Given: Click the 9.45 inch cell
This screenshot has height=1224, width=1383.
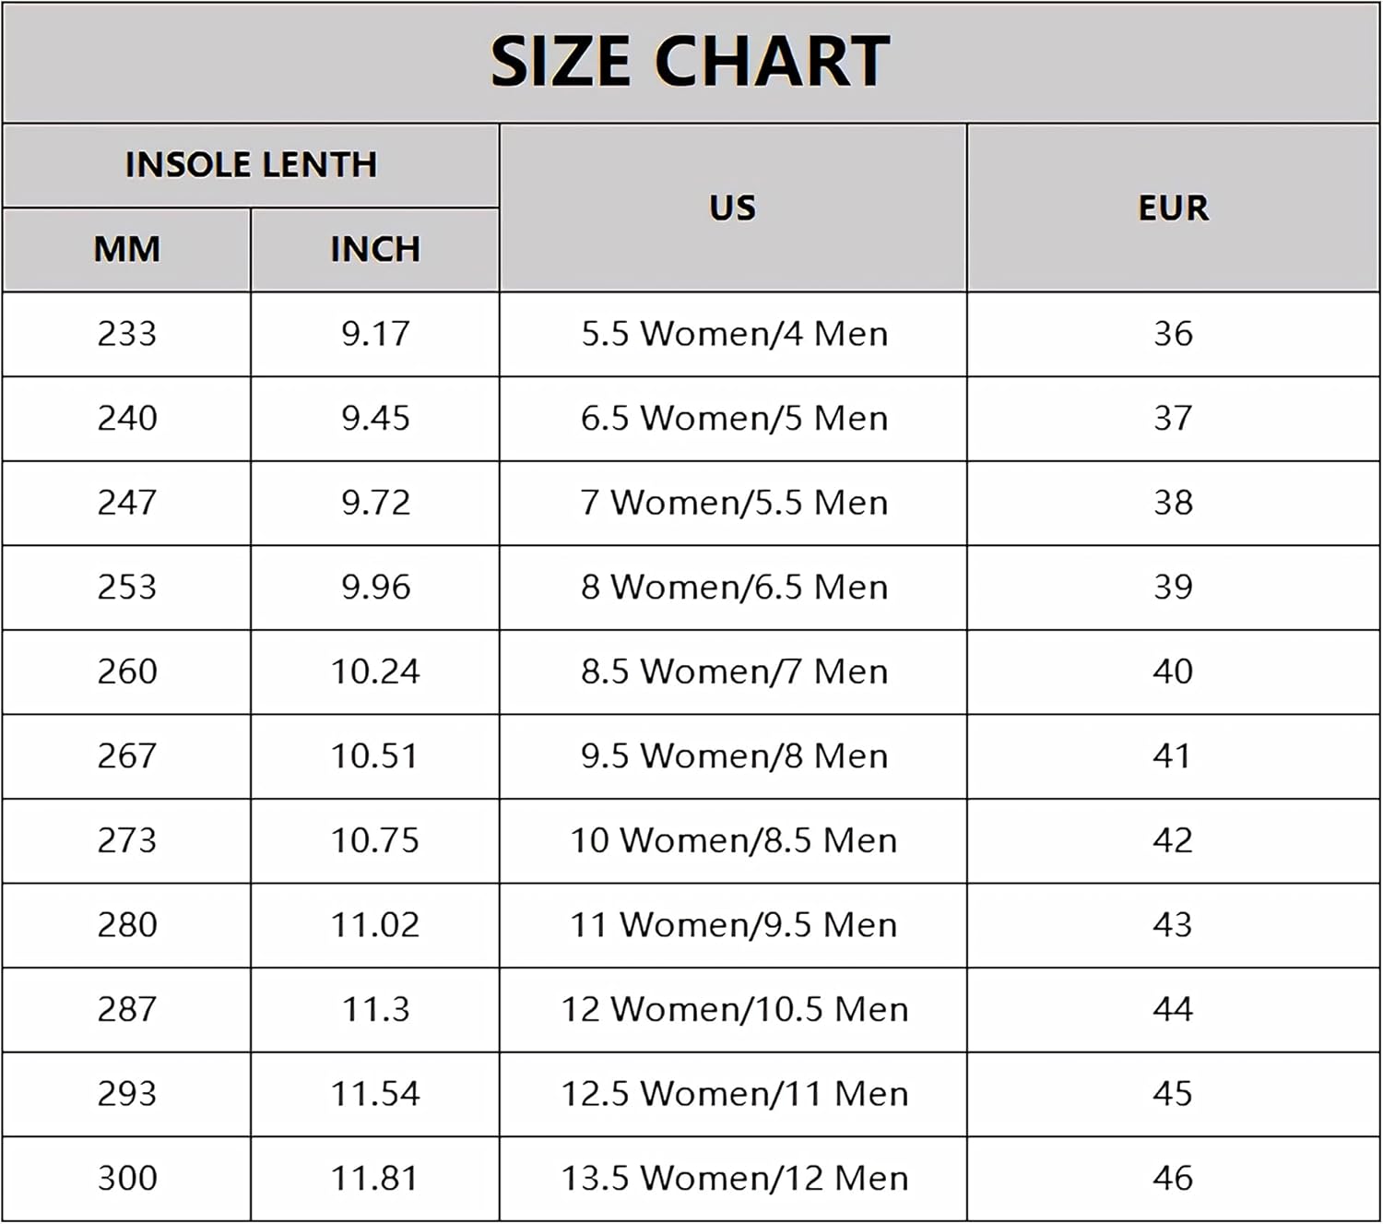Looking at the screenshot, I should click(375, 419).
